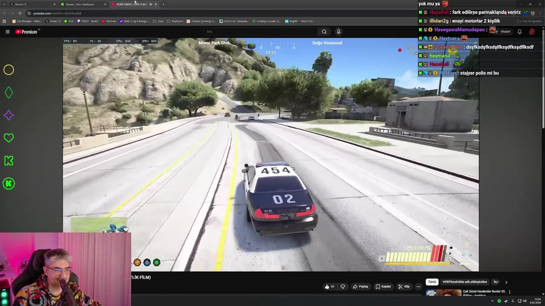
Task: Like the video with 31 likes
Action: (330, 286)
